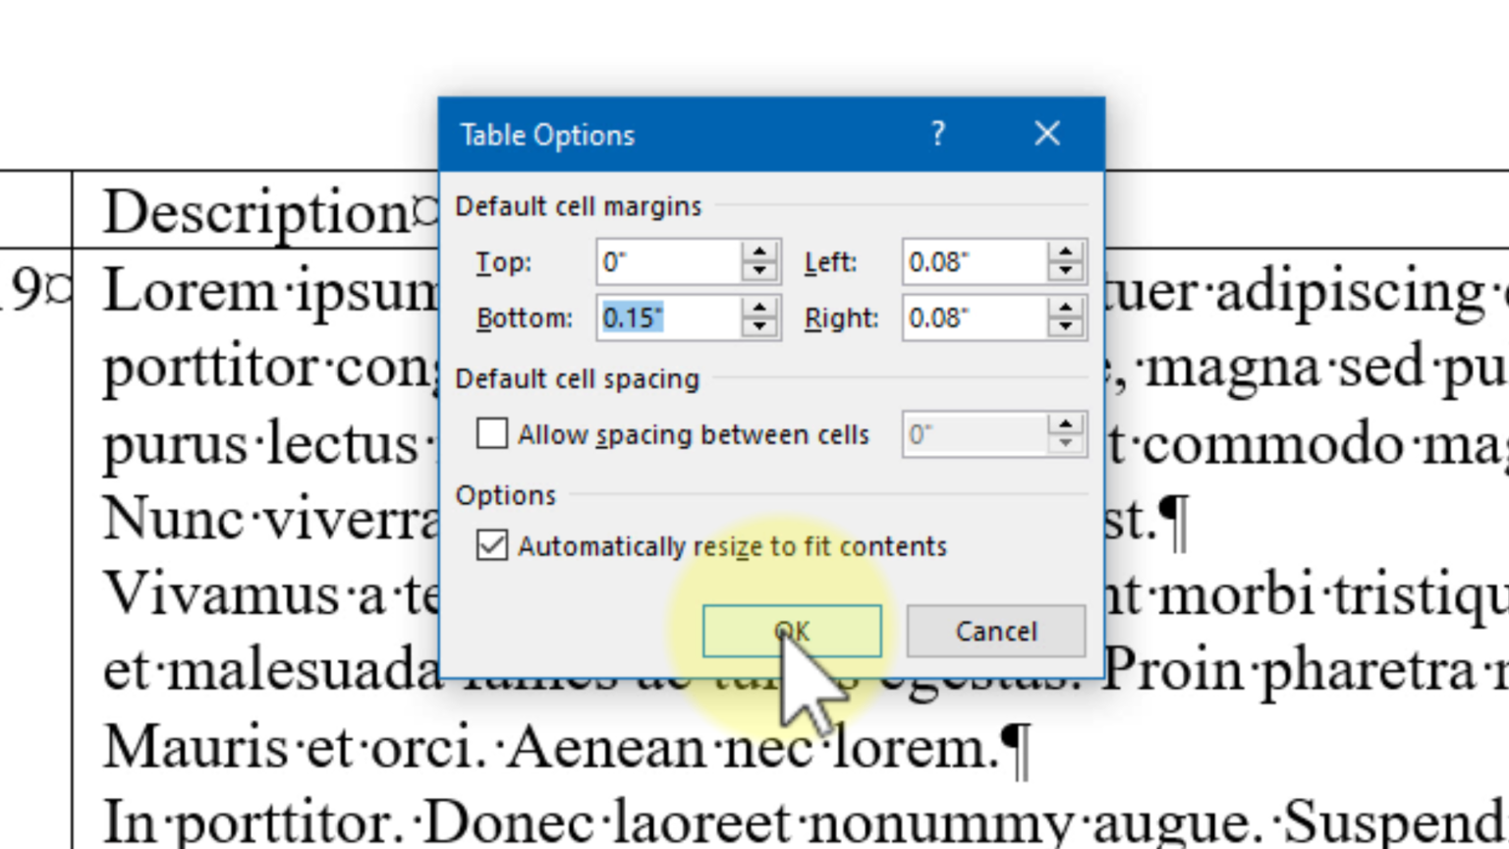Screen dimensions: 1509x849
Task: Click the Help question mark in the title bar
Action: [937, 134]
